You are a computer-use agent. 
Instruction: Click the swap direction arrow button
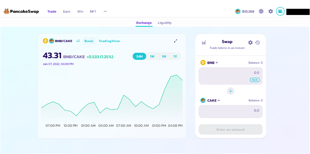point(230,91)
